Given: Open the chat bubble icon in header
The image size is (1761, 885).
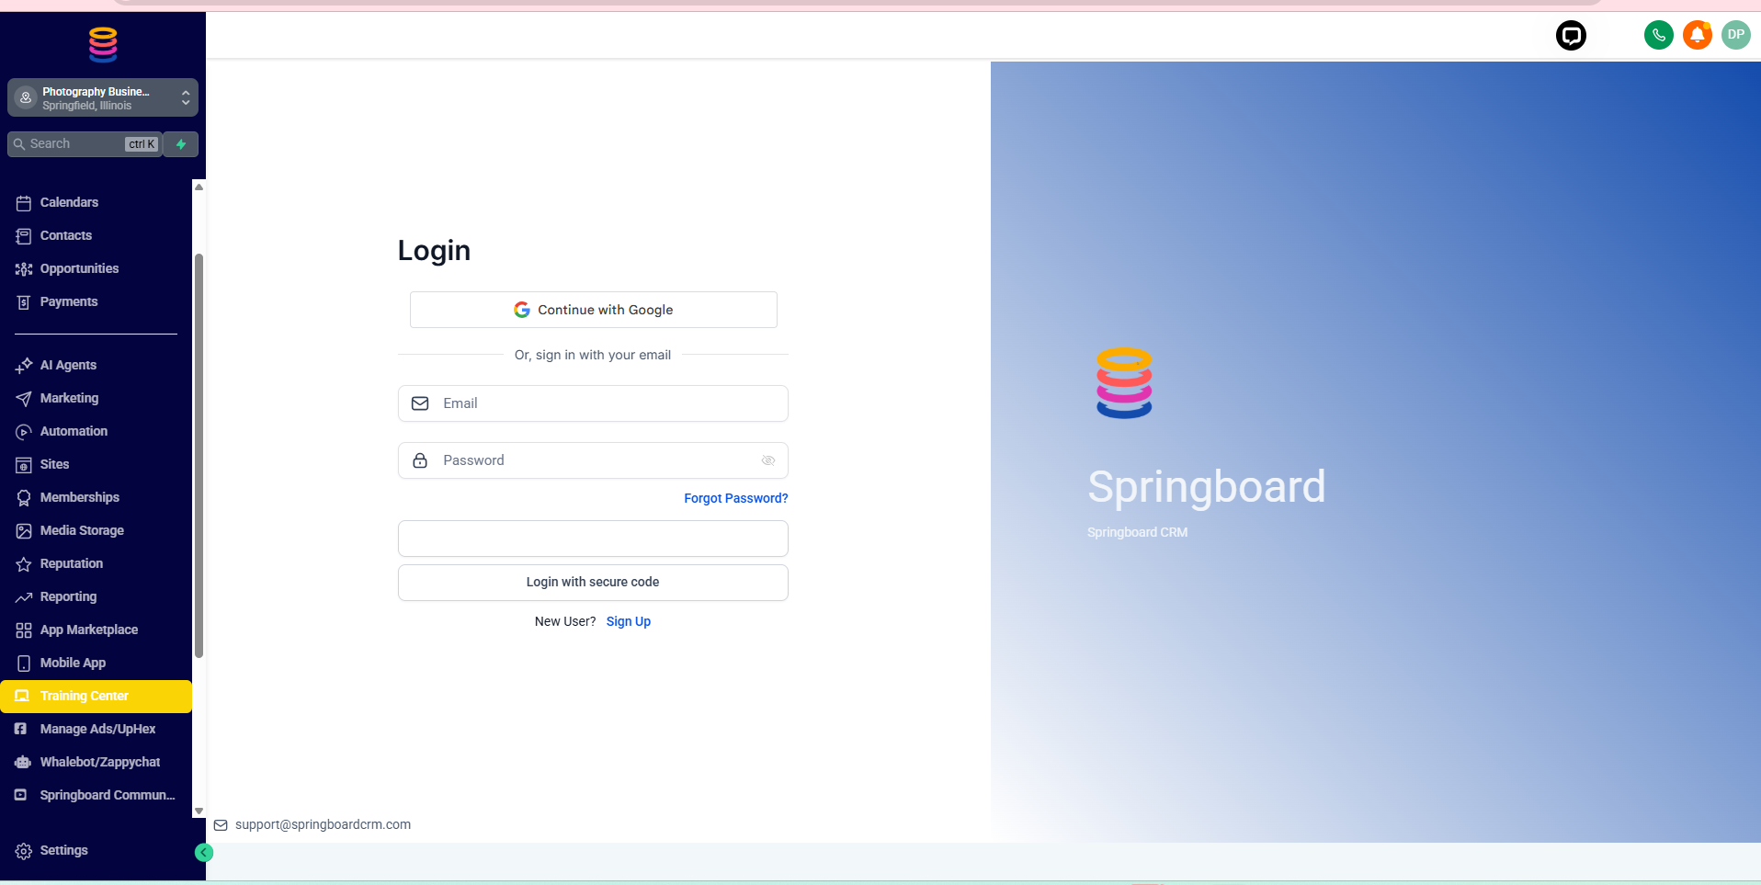Looking at the screenshot, I should point(1571,36).
